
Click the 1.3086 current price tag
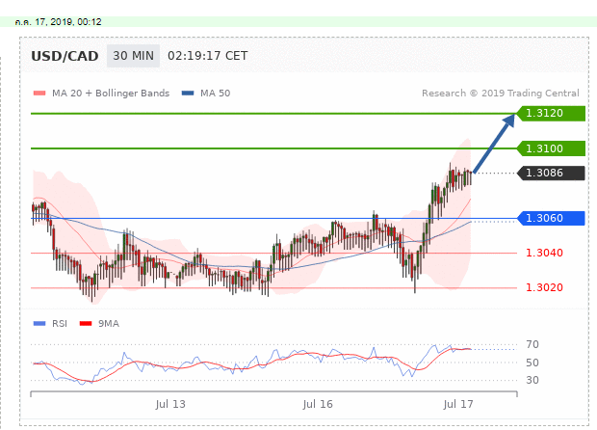tap(551, 174)
